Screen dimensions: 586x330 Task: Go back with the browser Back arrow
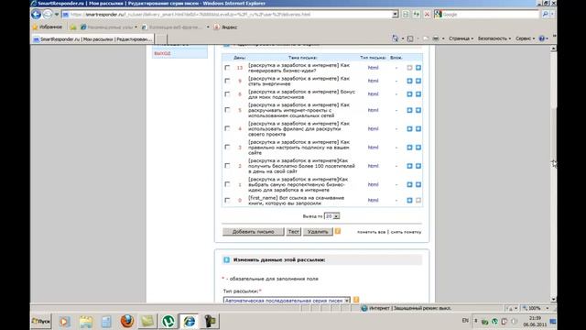tap(36, 15)
